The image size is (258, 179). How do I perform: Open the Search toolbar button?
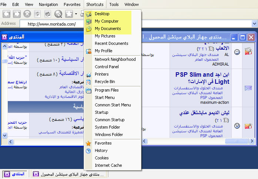coord(58,14)
